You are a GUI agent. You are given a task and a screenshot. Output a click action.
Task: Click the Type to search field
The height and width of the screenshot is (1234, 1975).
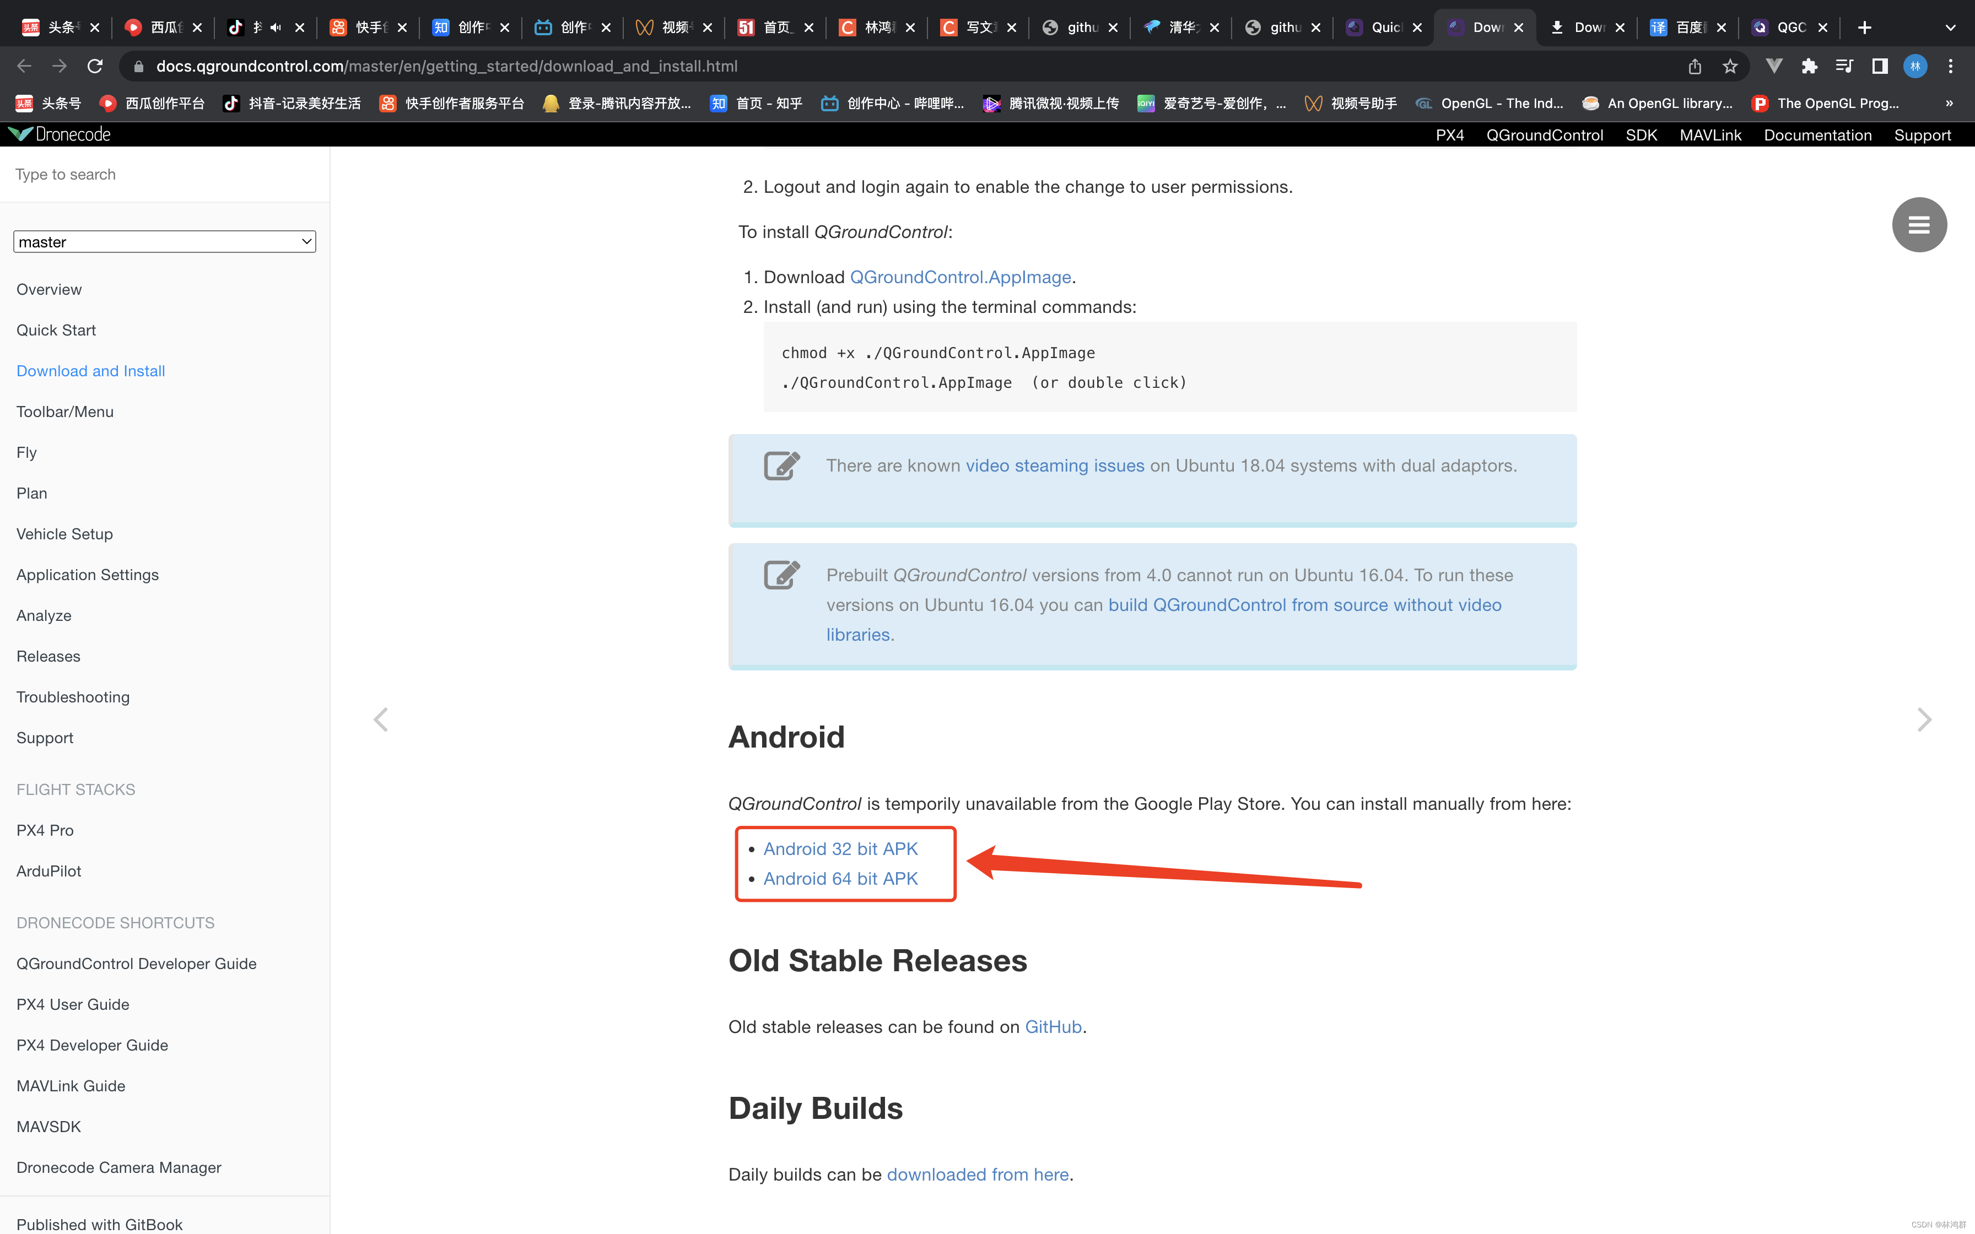[x=164, y=175]
